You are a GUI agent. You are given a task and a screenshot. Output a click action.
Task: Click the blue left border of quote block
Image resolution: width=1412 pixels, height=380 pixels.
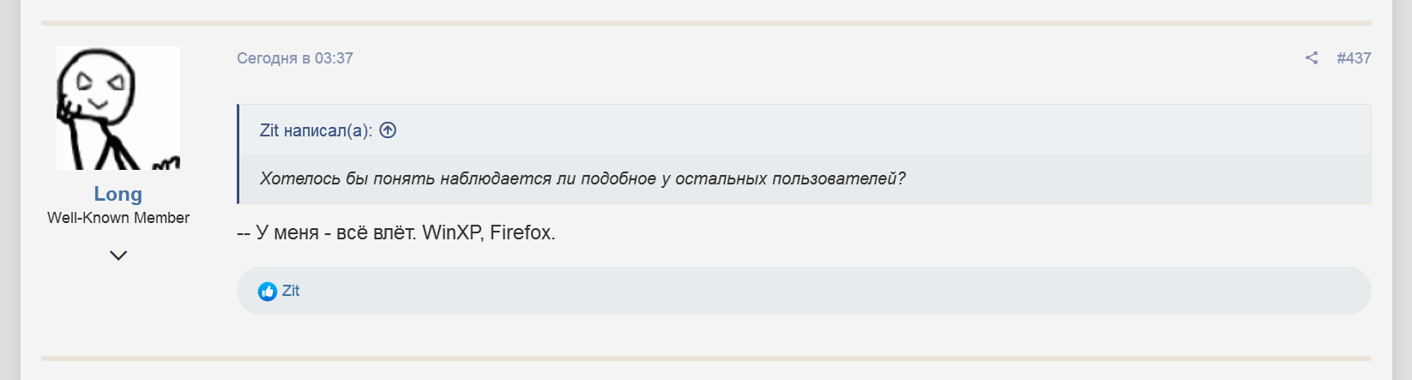pyautogui.click(x=238, y=154)
